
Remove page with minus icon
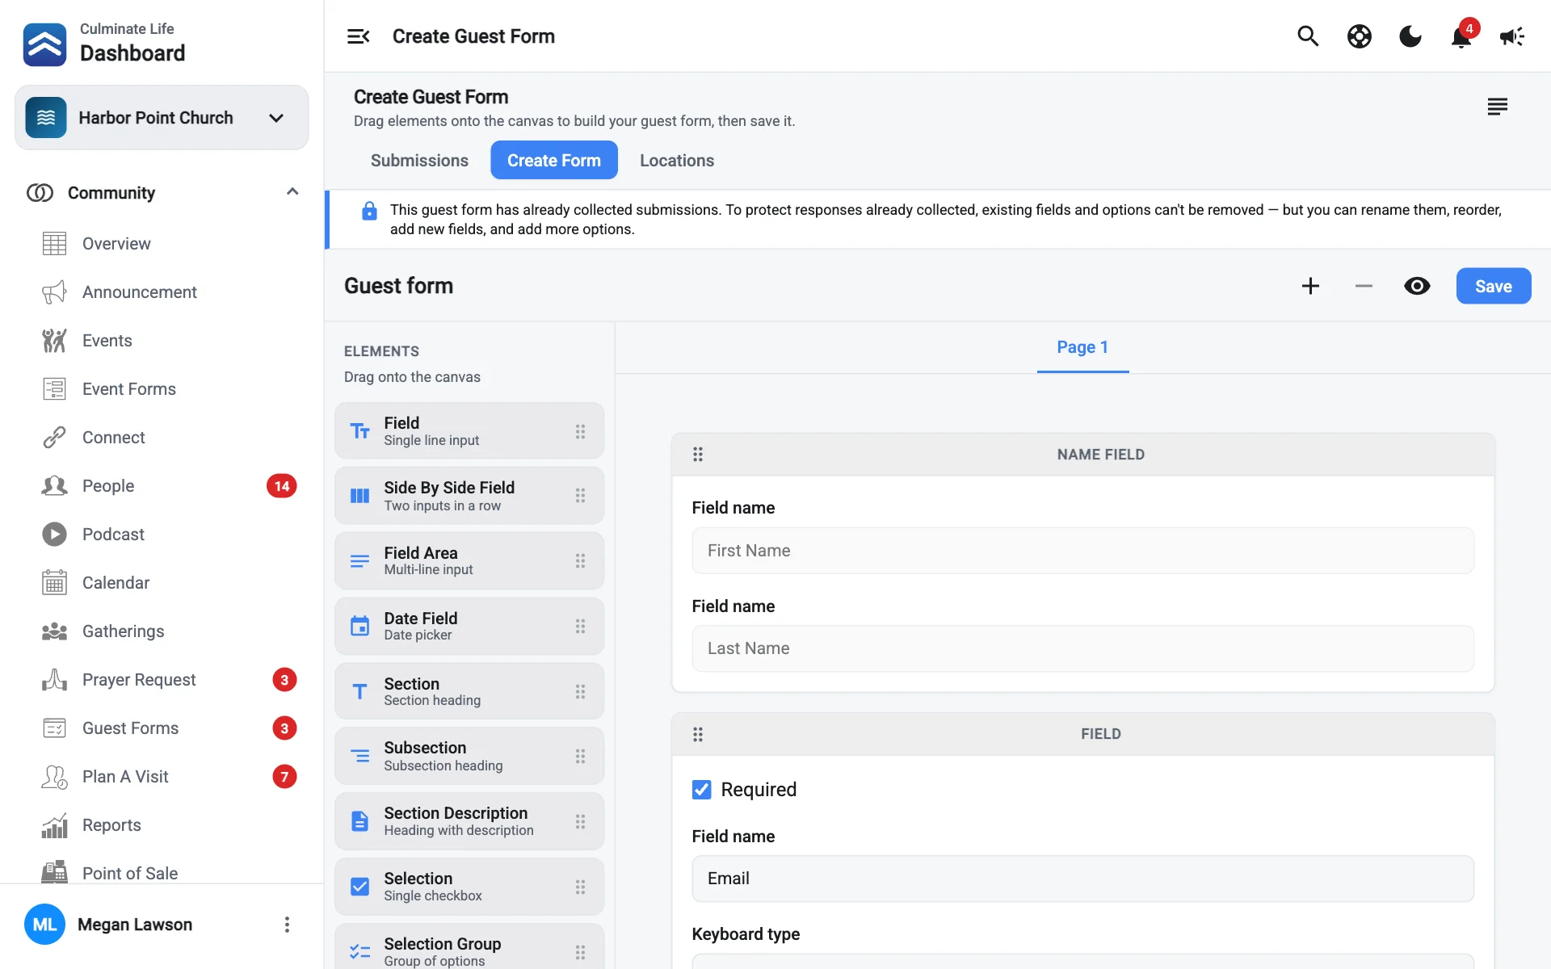tap(1364, 286)
